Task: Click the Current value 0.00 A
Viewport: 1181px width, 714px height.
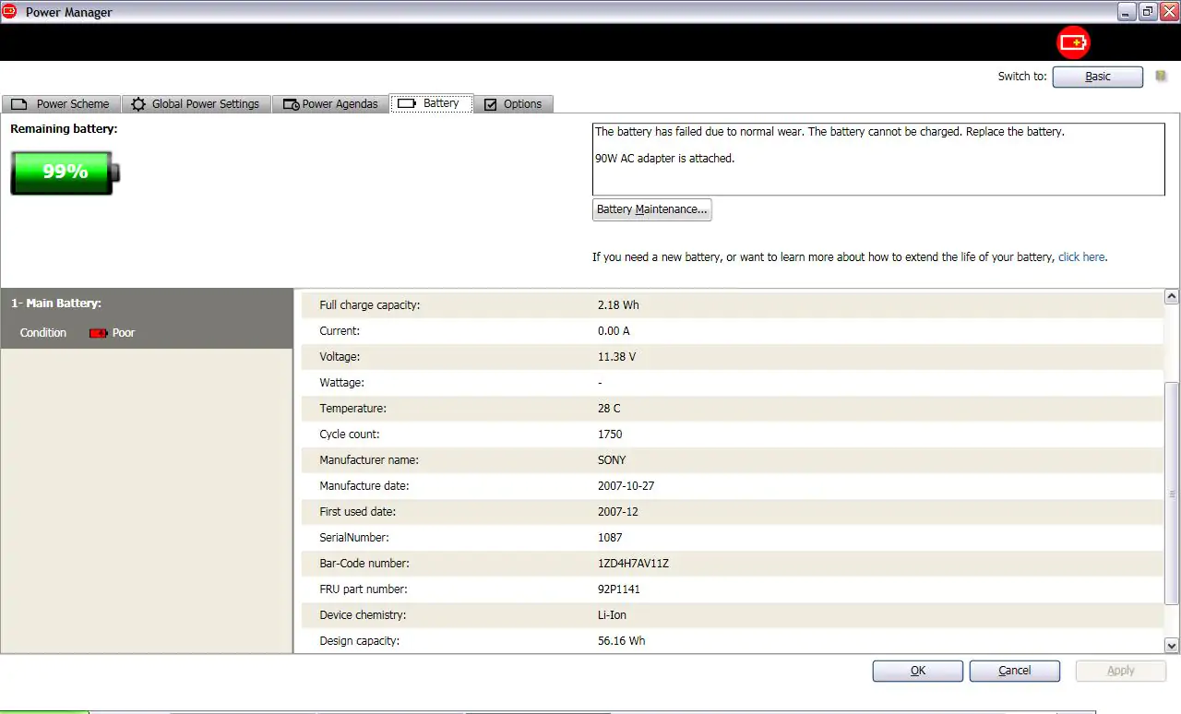Action: tap(614, 331)
